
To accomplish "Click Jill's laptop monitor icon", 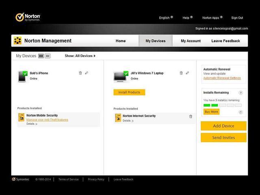I will click(x=121, y=77).
